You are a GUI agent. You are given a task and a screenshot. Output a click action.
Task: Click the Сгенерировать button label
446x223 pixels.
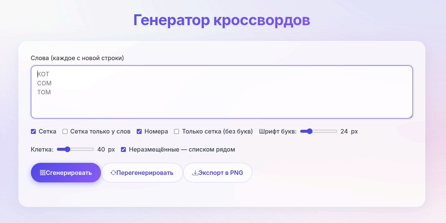click(69, 173)
